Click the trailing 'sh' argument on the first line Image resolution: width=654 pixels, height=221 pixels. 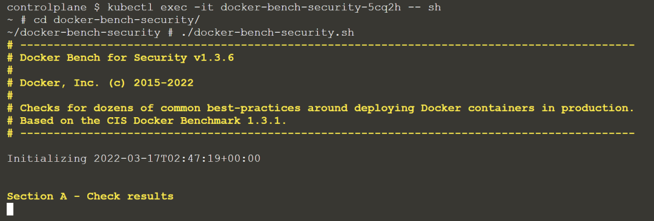point(434,7)
